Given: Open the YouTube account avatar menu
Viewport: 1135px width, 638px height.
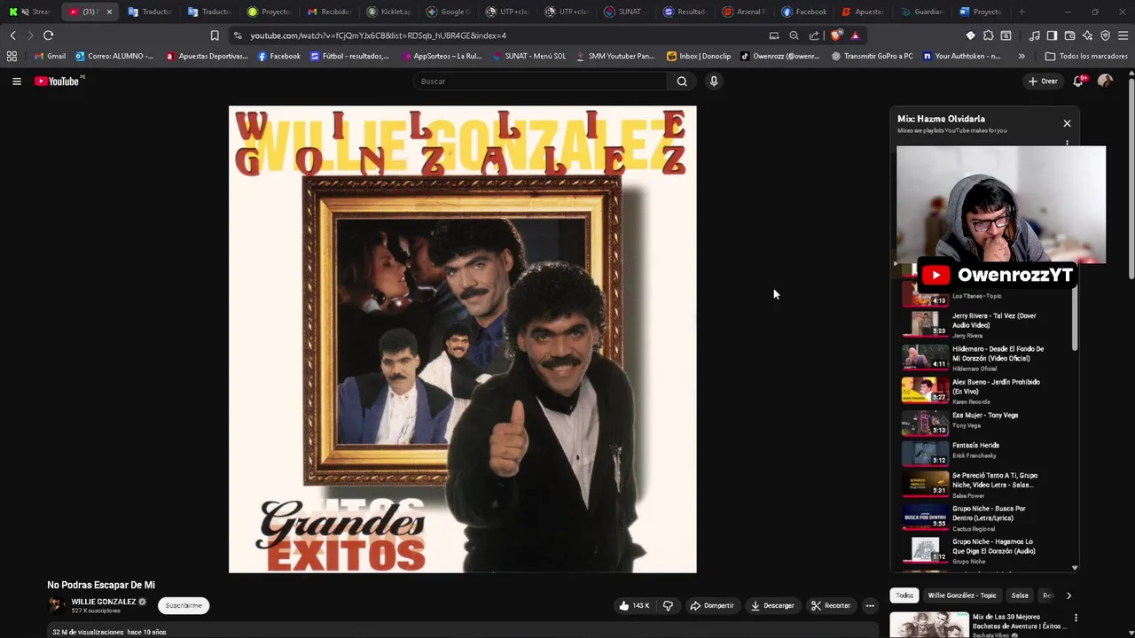Looking at the screenshot, I should (x=1105, y=81).
